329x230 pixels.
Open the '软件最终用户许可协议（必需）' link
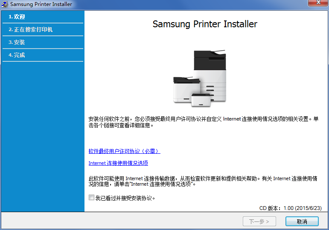pyautogui.click(x=125, y=151)
